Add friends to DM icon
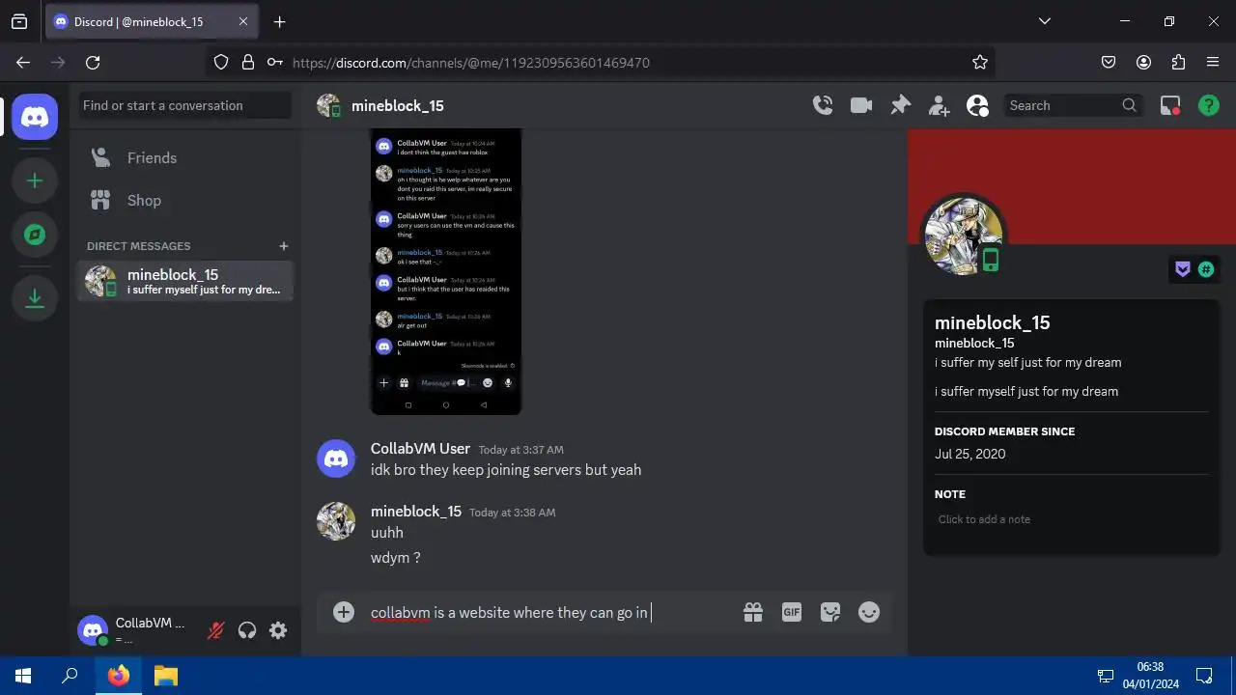Screen dimensions: 1236x695 point(939,105)
